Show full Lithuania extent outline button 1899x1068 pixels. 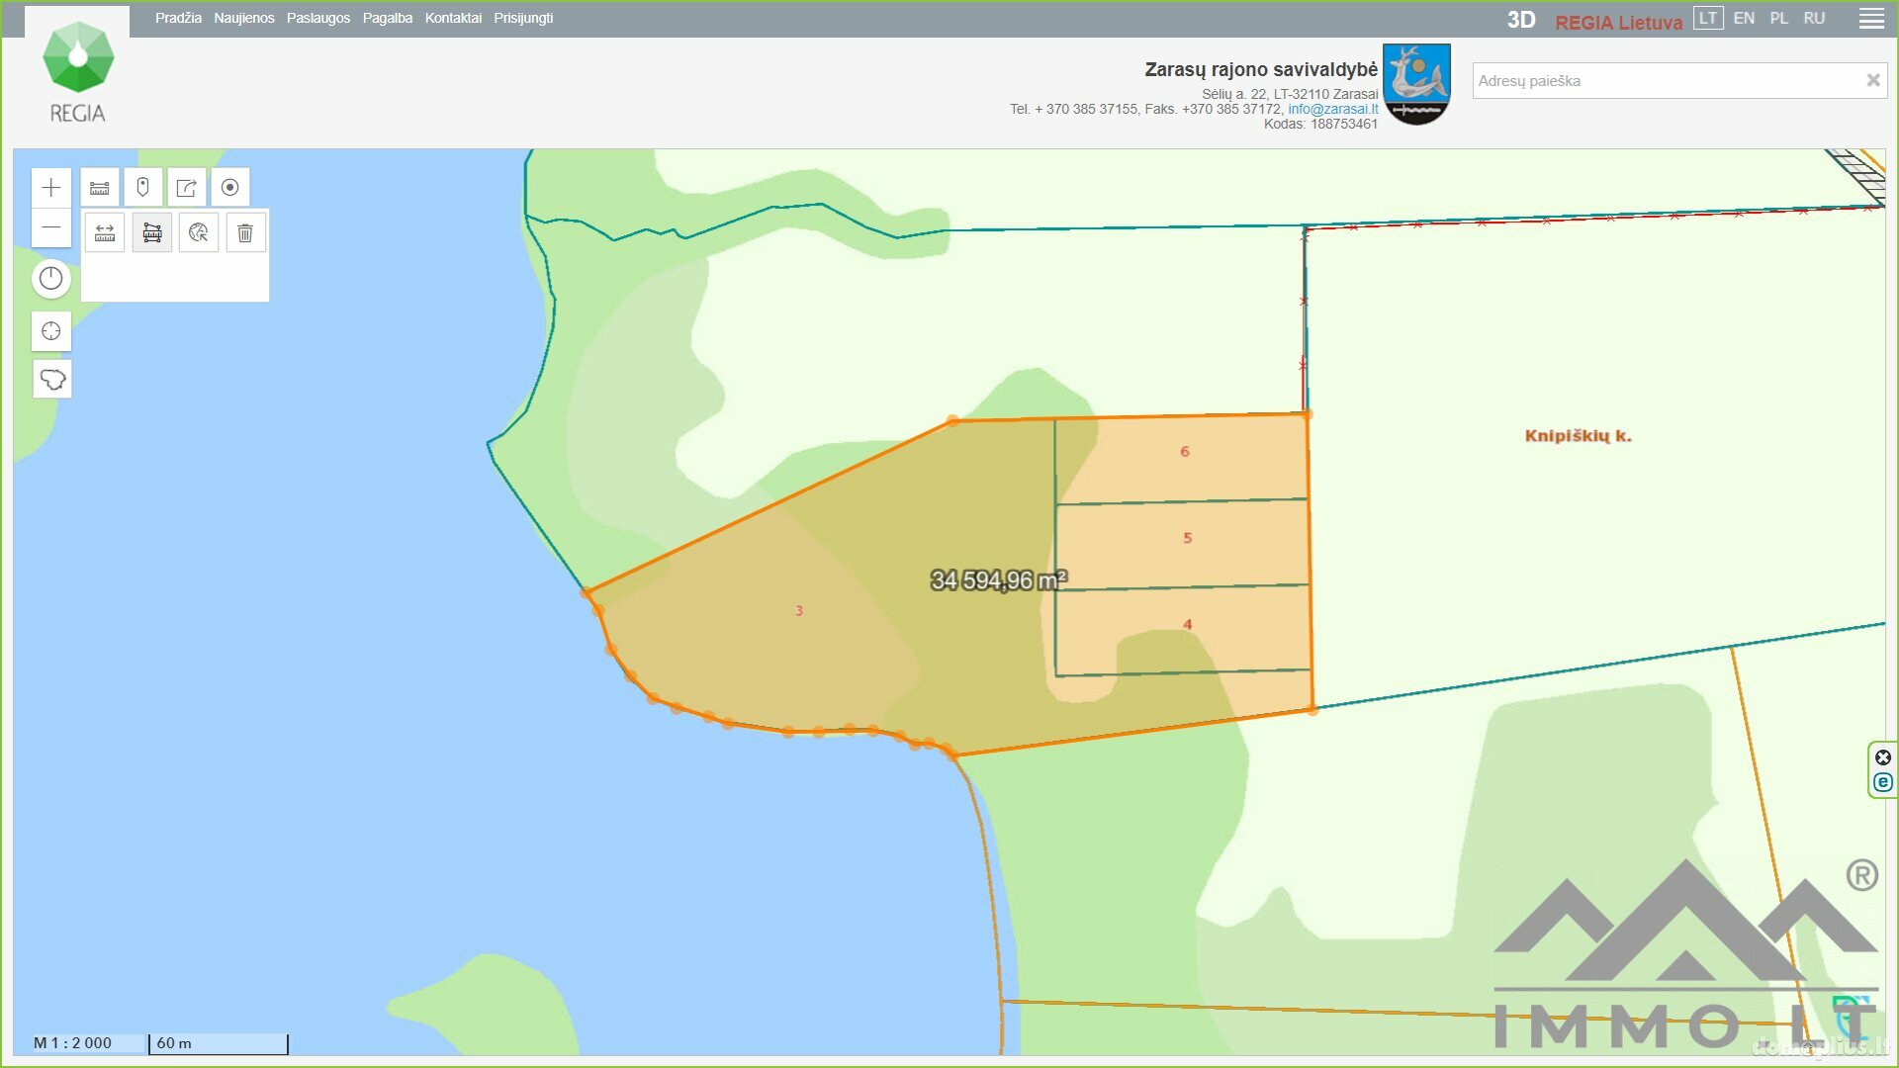51,379
